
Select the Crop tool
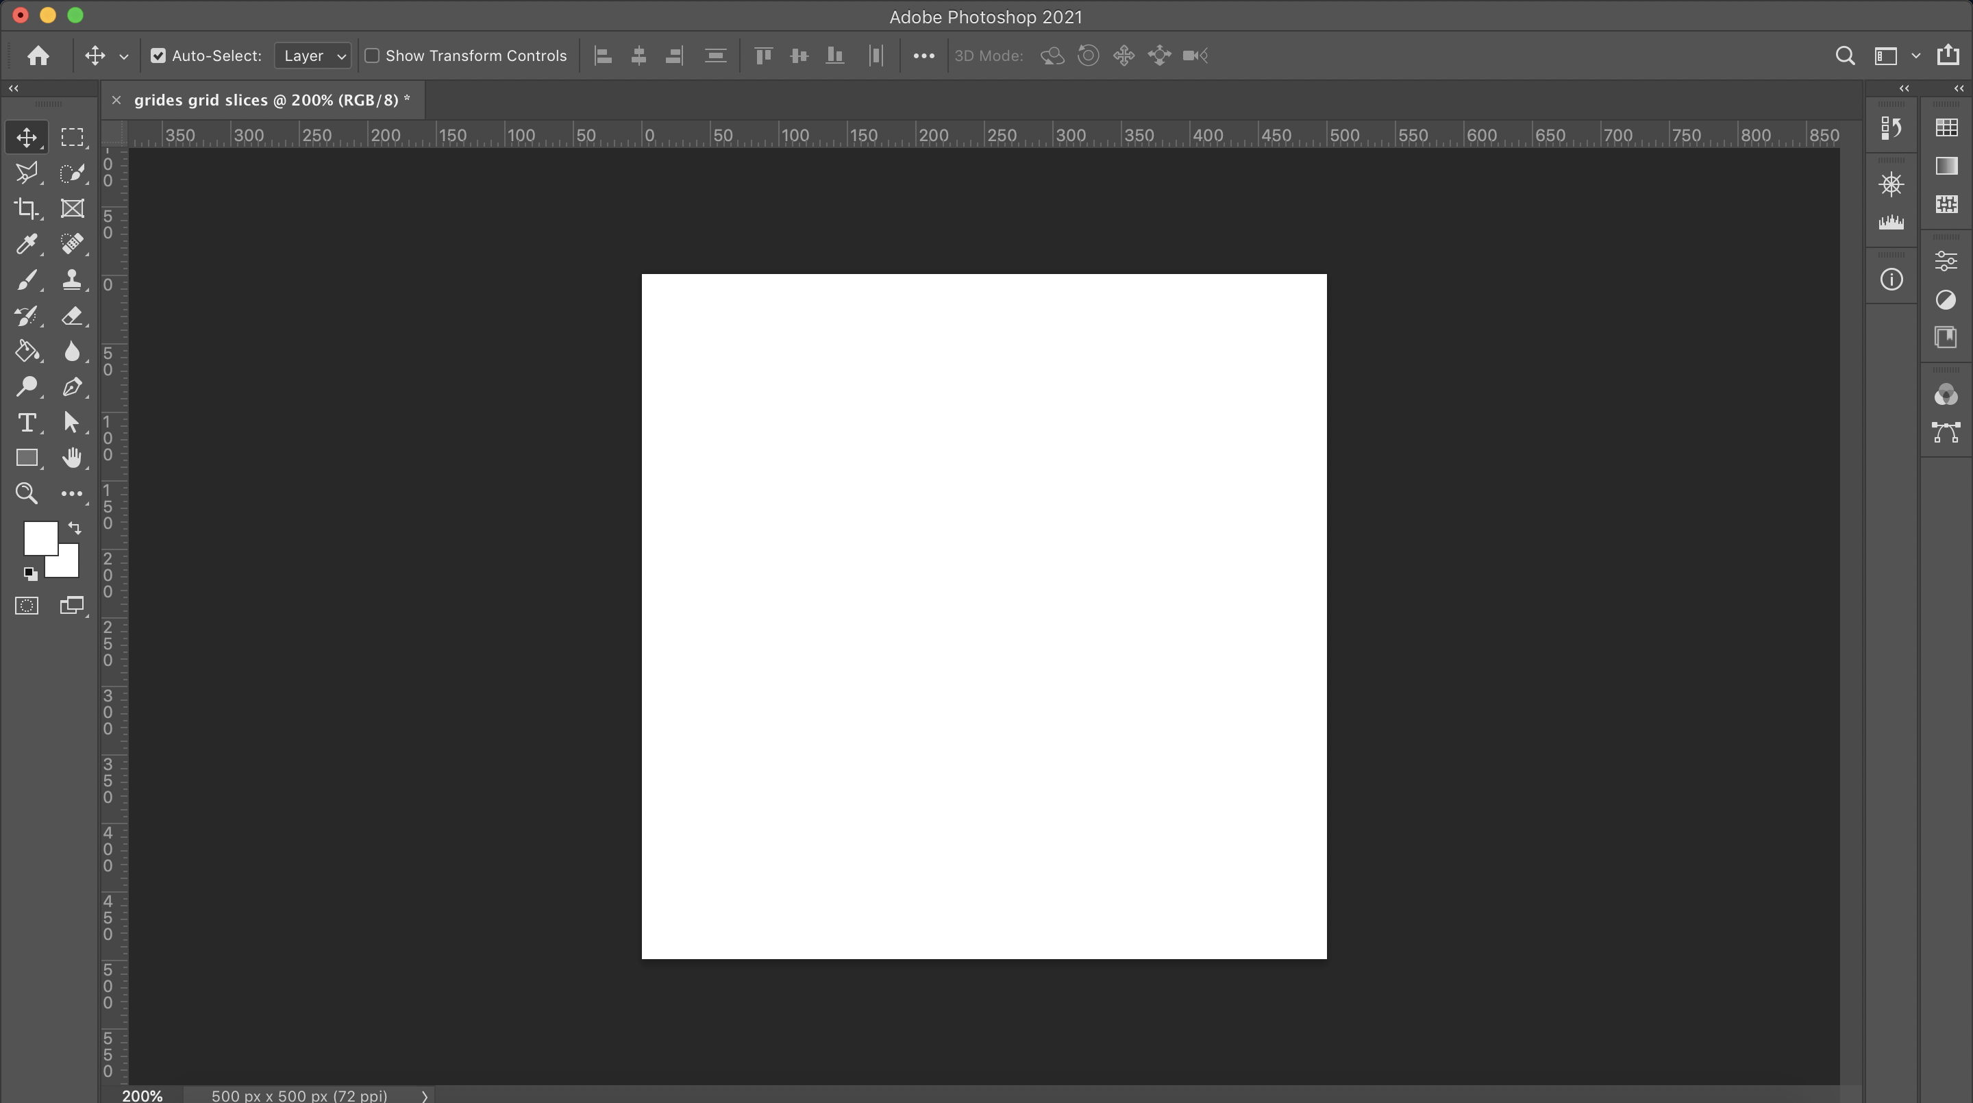tap(26, 208)
